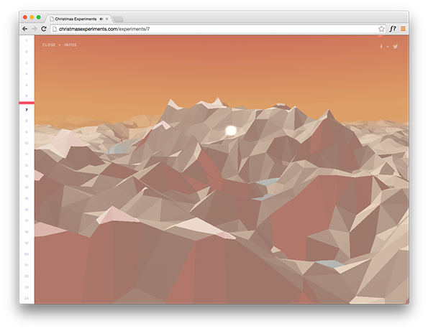Screen dimensions: 428x331
Task: Go to experiment day 21
Action: [27, 265]
